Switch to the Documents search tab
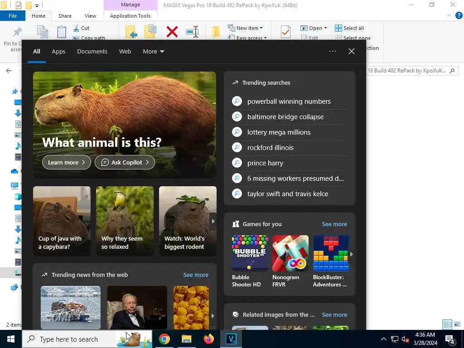The height and width of the screenshot is (348, 464). click(x=92, y=51)
